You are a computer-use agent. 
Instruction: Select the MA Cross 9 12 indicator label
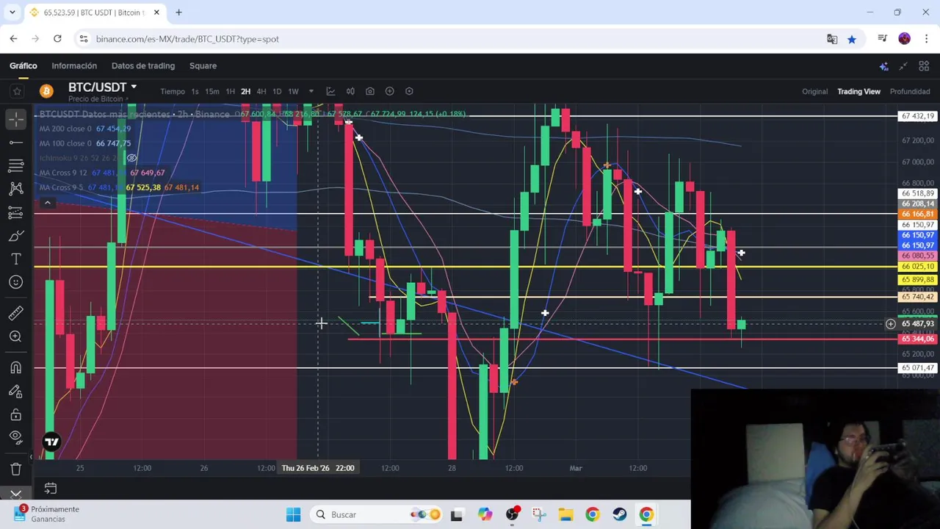(63, 173)
